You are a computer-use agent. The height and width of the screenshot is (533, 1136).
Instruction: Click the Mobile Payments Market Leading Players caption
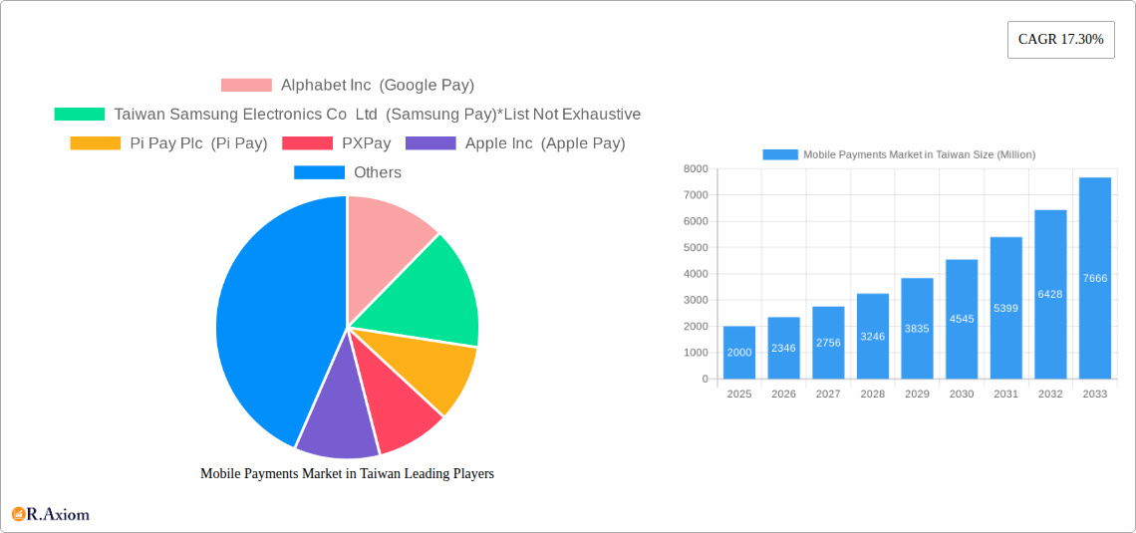click(x=347, y=473)
